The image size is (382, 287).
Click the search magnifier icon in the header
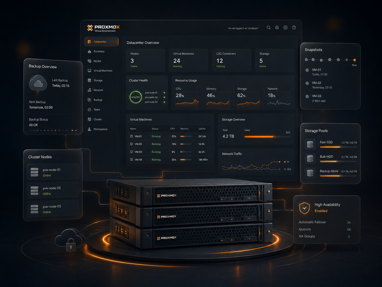pos(269,27)
